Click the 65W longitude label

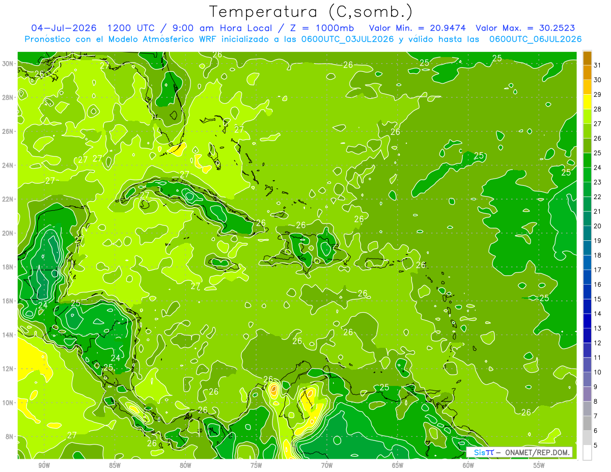tap(398, 465)
